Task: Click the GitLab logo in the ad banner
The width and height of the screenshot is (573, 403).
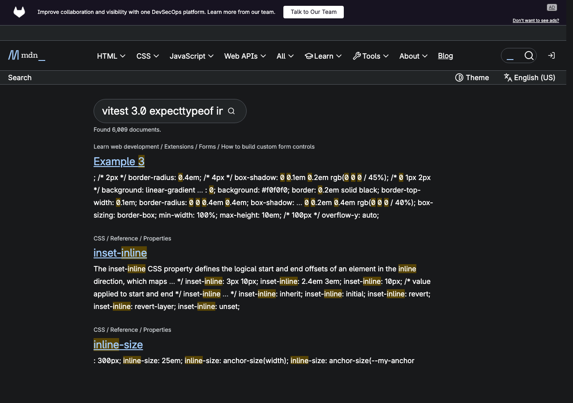Action: pyautogui.click(x=19, y=12)
